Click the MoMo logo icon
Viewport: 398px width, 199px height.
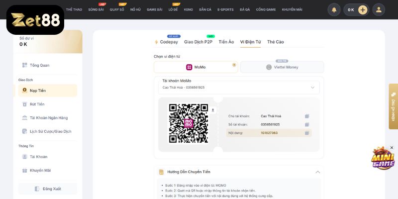coord(189,67)
